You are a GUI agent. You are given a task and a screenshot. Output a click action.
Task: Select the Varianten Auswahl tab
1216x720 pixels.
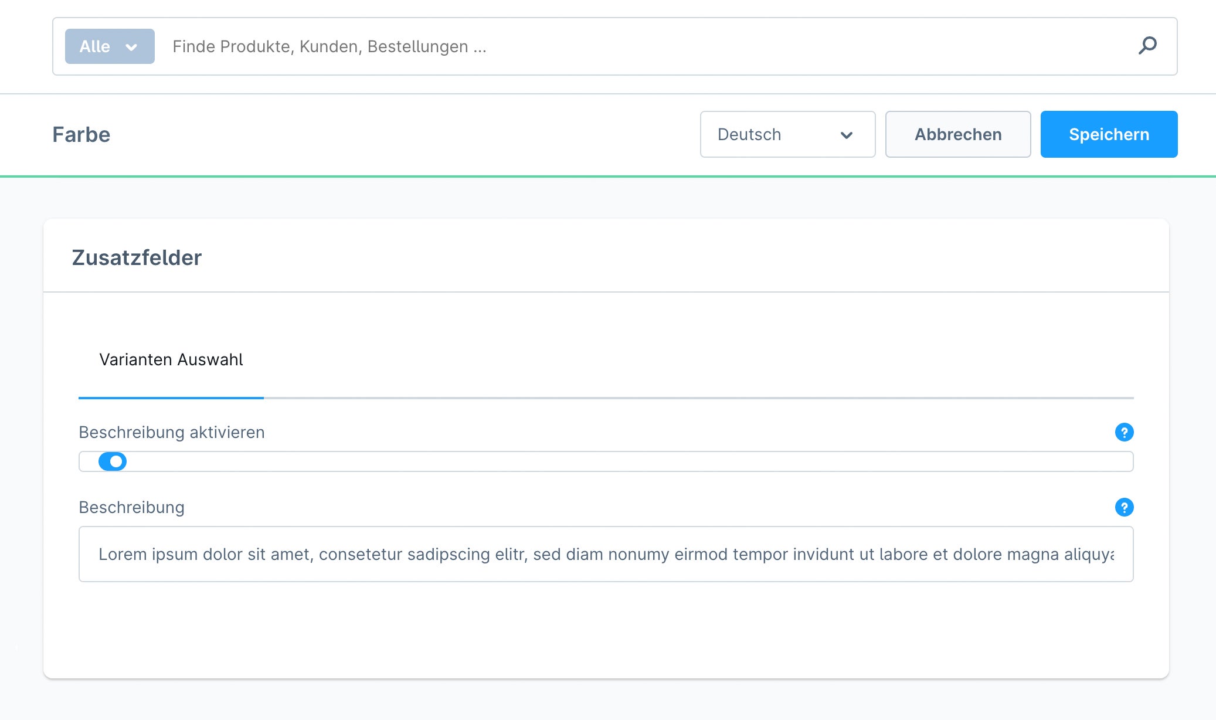pos(171,359)
